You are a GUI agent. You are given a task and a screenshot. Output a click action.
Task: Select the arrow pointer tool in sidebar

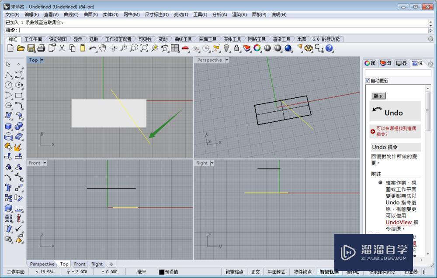pos(8,64)
